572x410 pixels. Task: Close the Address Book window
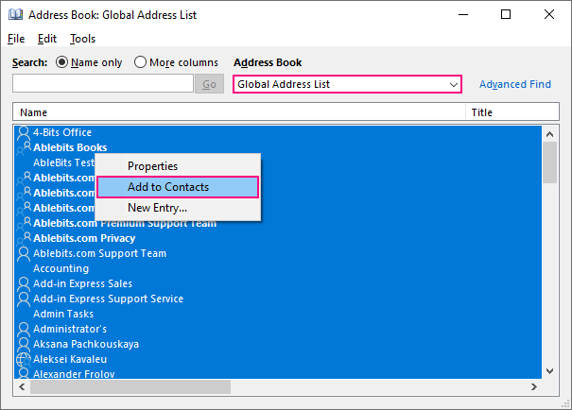[549, 14]
